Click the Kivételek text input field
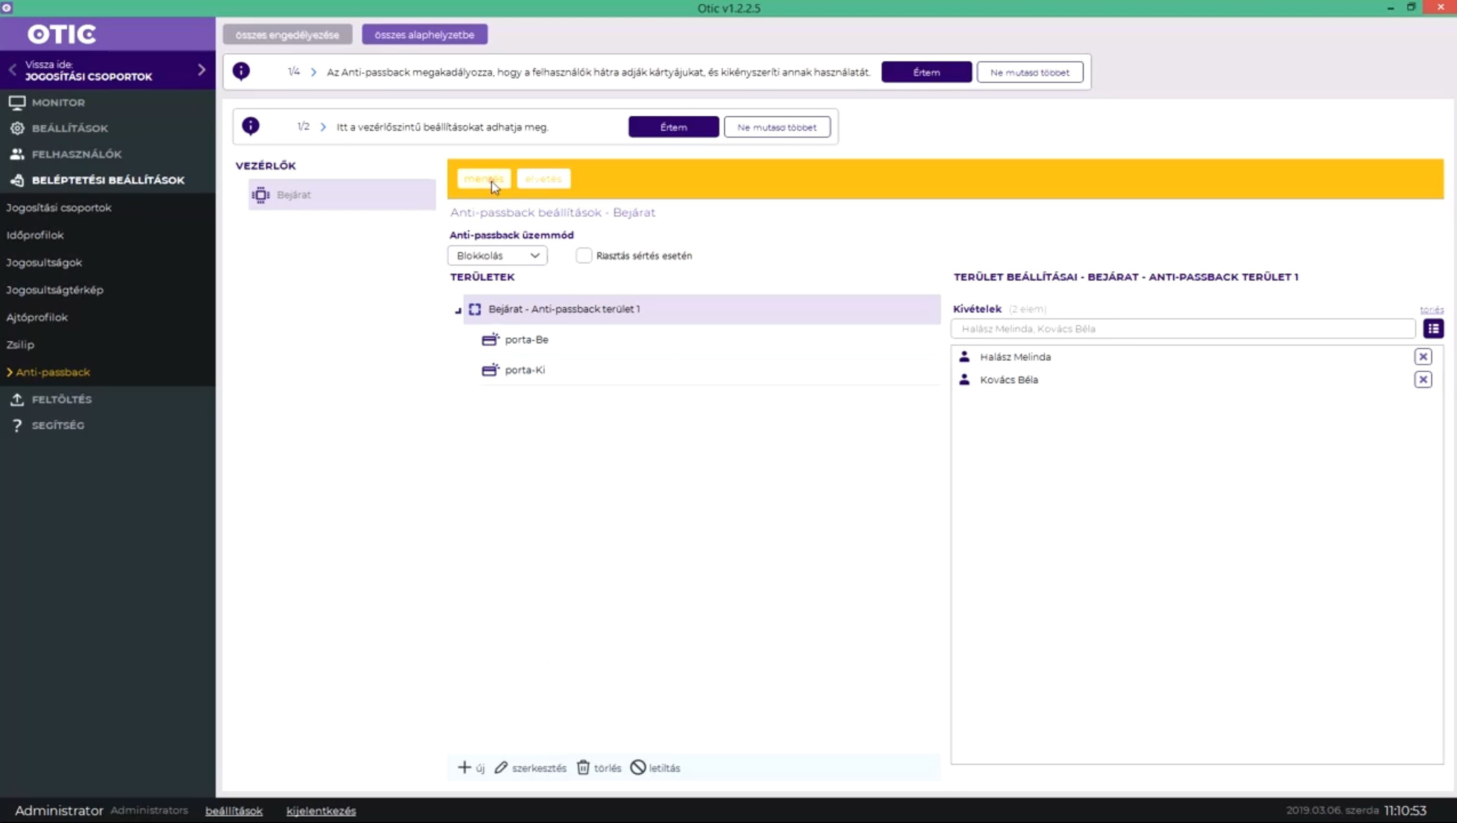The image size is (1457, 823). click(1182, 329)
